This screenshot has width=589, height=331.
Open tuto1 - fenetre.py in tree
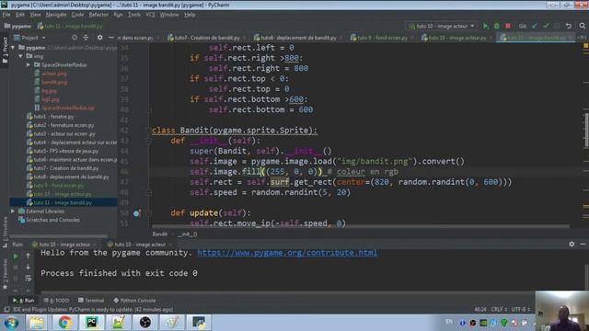(x=53, y=117)
